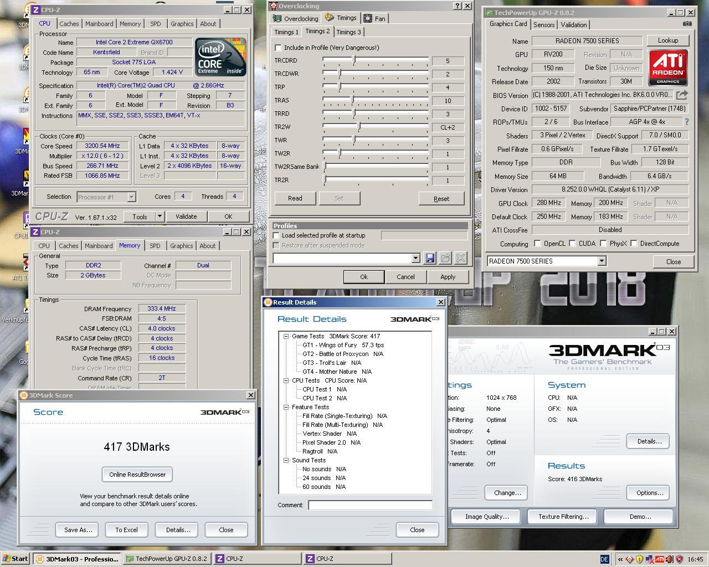This screenshot has height=567, width=709.
Task: Toggle the OpenCL computing checkbox
Action: pyautogui.click(x=537, y=244)
